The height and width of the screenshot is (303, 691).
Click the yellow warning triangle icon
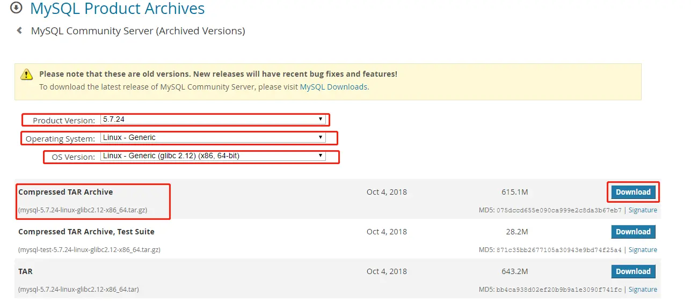26,75
